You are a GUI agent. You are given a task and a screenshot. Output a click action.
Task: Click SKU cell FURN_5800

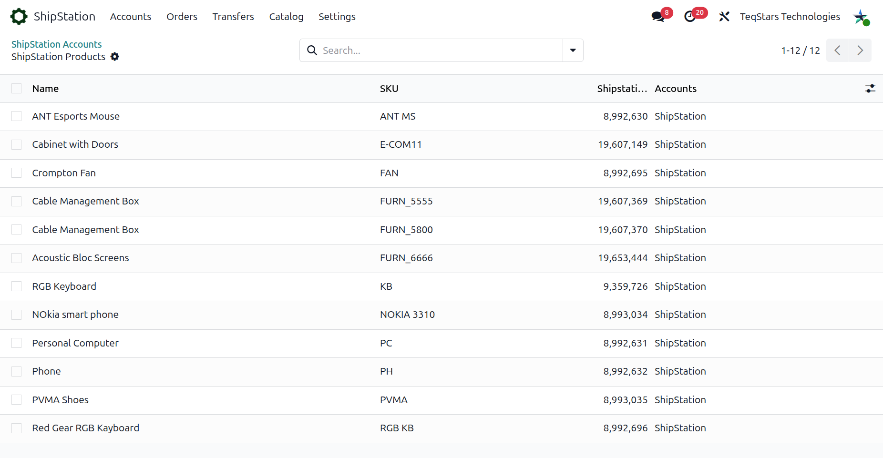pyautogui.click(x=406, y=230)
